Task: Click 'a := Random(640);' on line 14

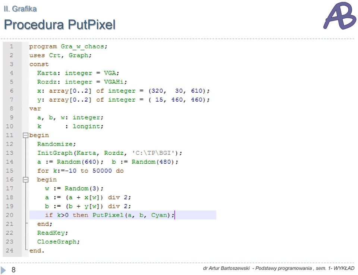Action: tap(70, 162)
